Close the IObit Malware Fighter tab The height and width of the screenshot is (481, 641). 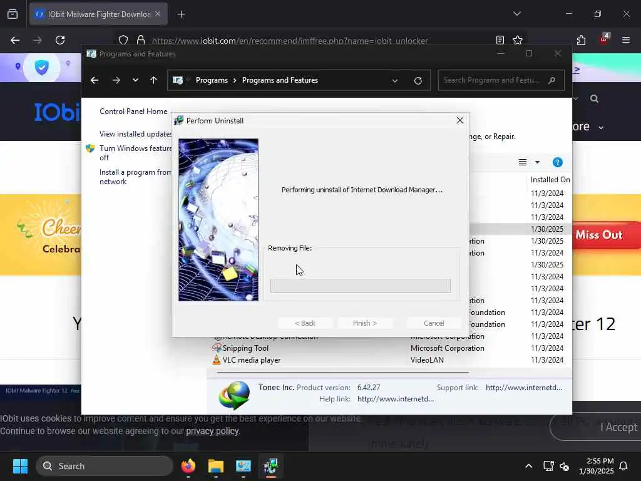158,14
